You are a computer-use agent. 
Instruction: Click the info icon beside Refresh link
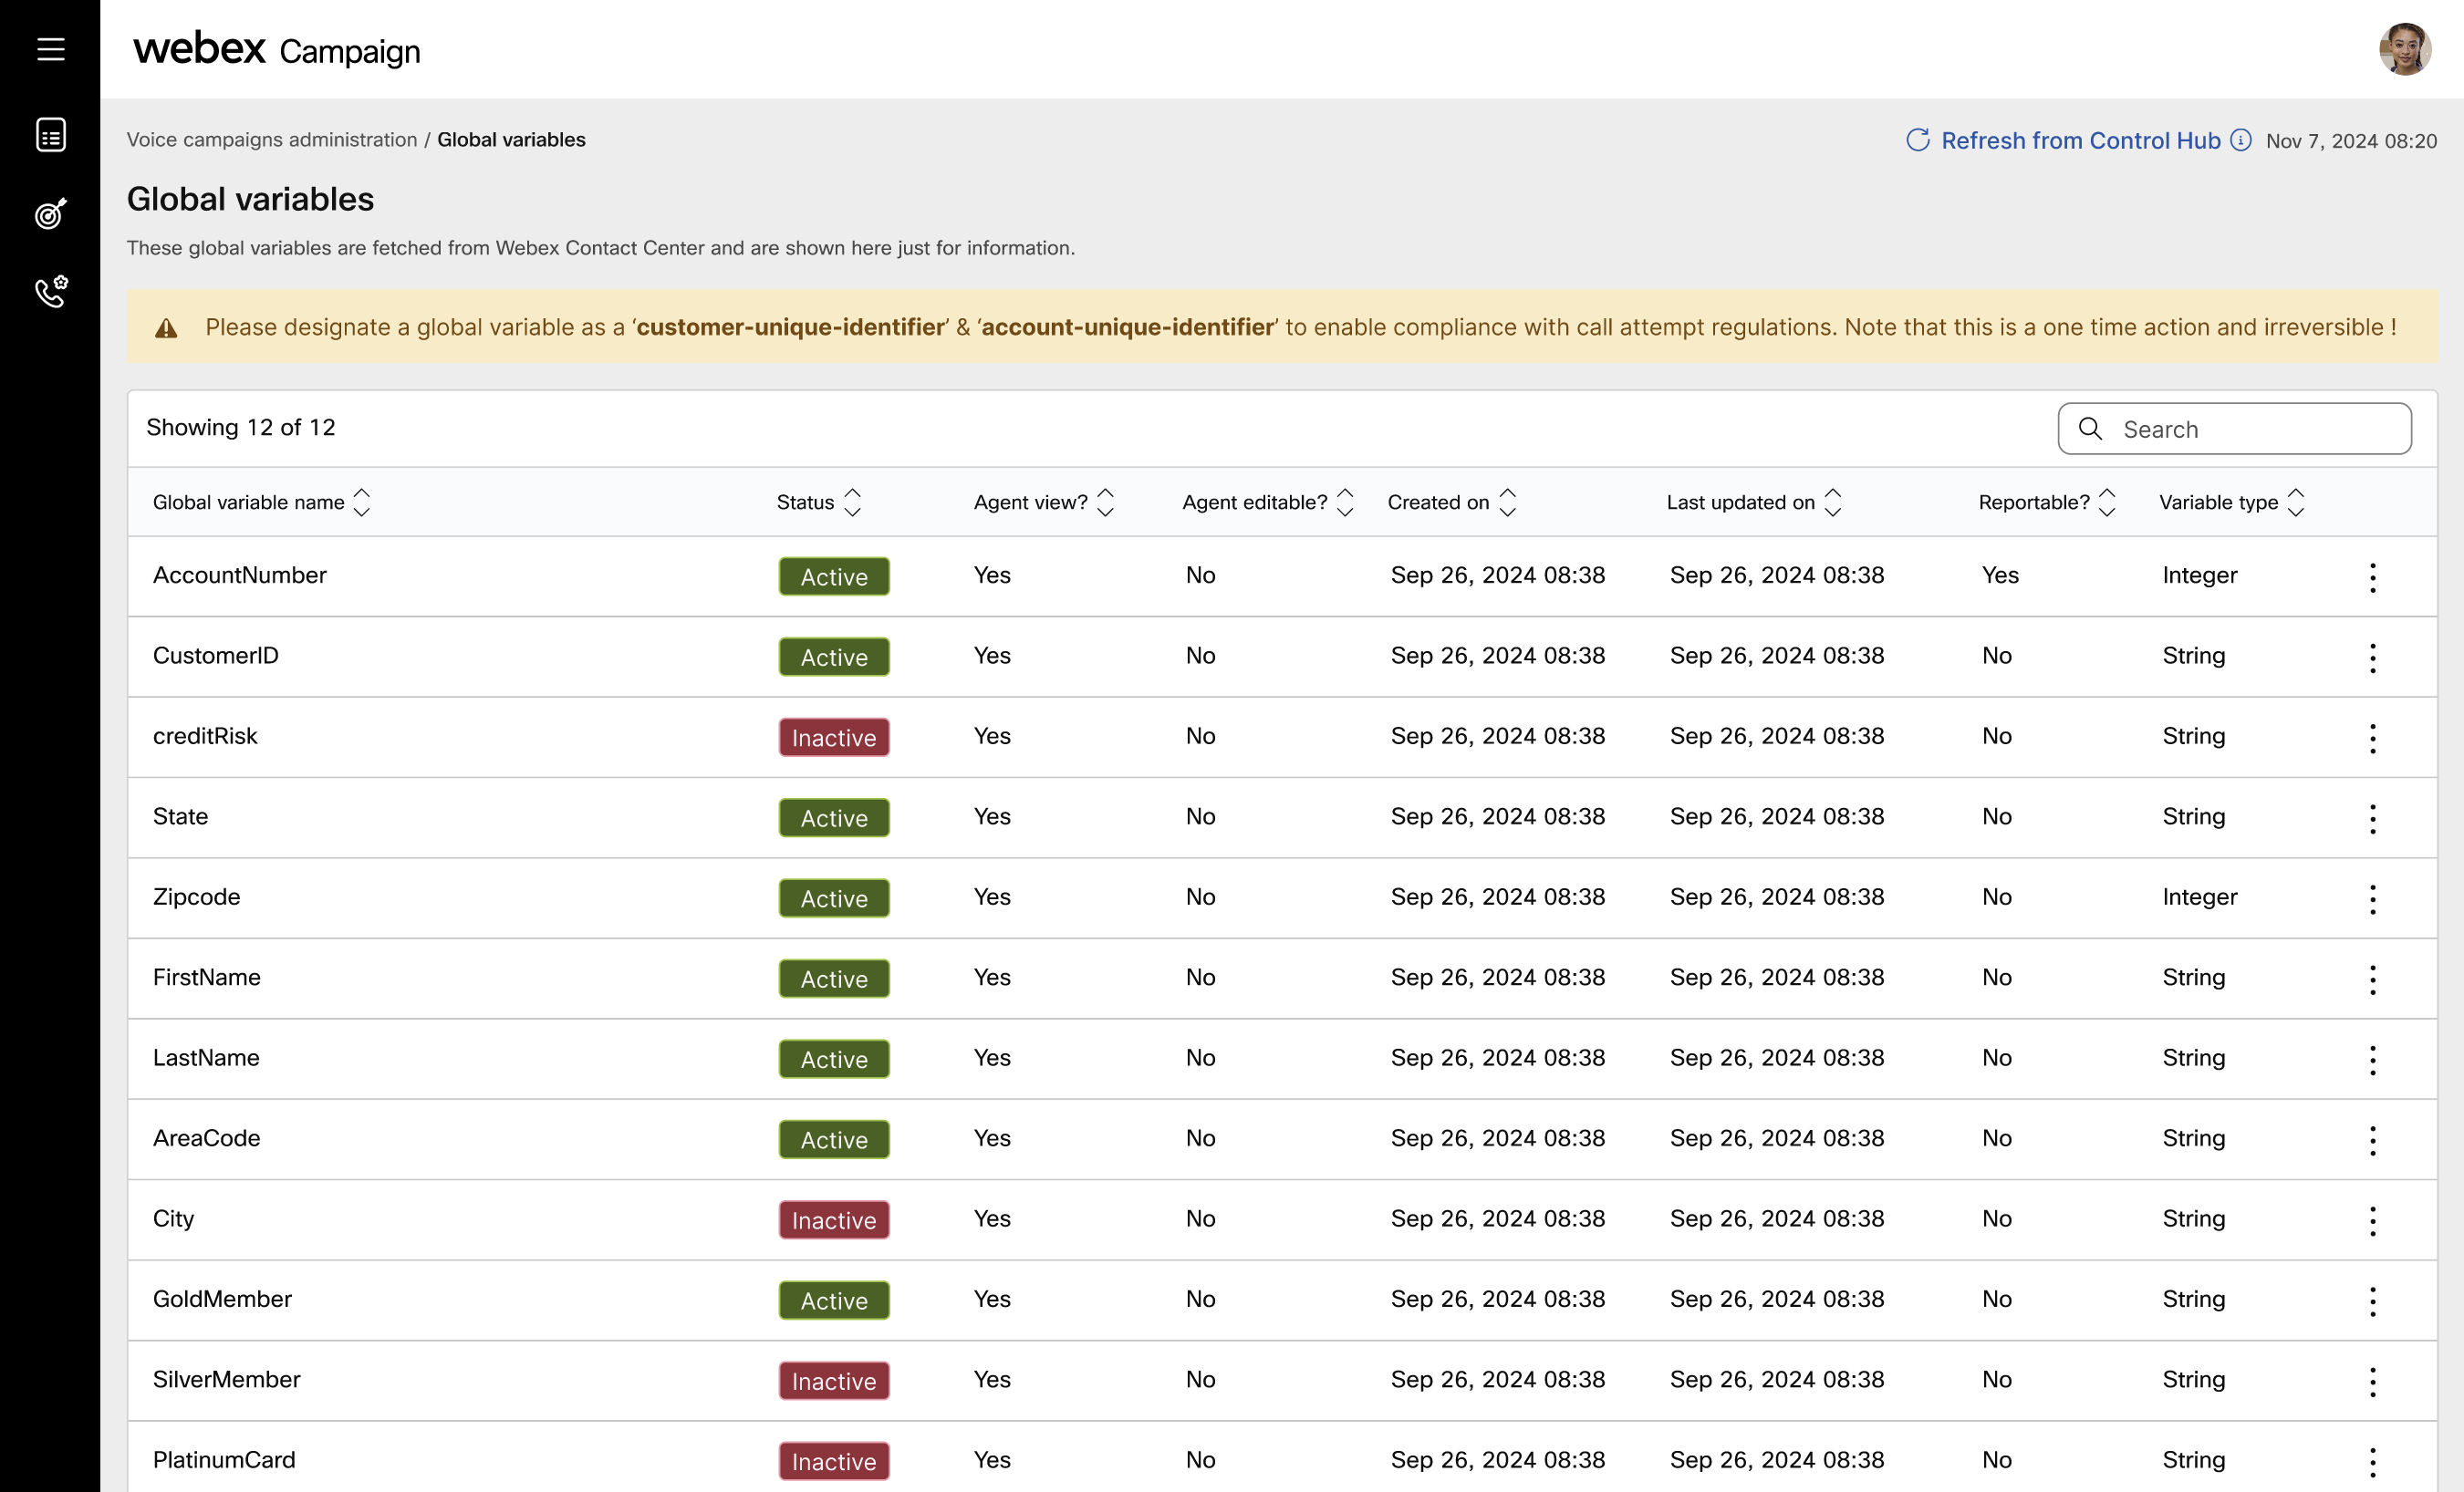coord(2241,140)
